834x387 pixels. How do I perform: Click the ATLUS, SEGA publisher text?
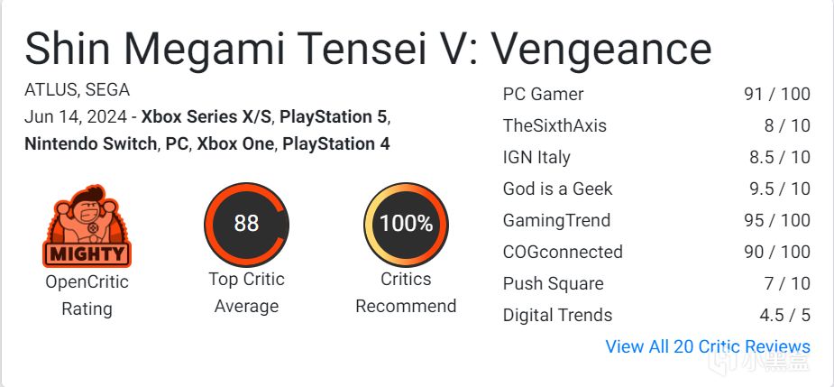[78, 89]
